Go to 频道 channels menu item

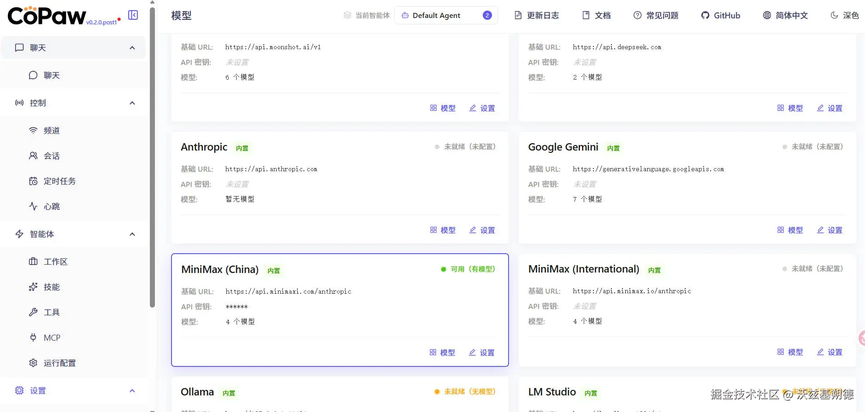point(52,131)
